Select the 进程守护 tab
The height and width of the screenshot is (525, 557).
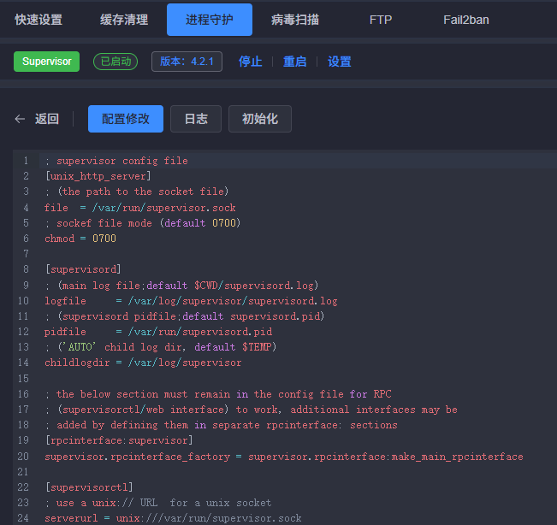pyautogui.click(x=210, y=20)
